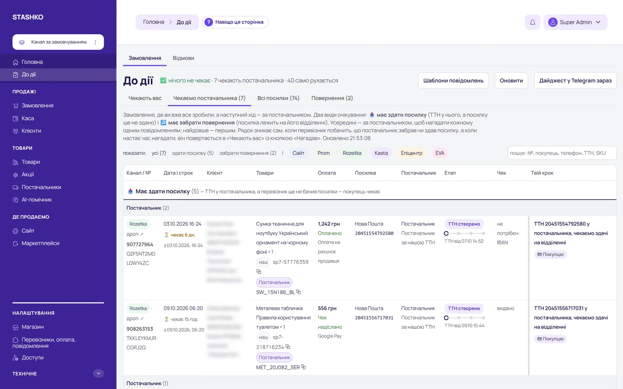Click Шаблони повідомлень button
623x389 pixels.
tap(453, 81)
